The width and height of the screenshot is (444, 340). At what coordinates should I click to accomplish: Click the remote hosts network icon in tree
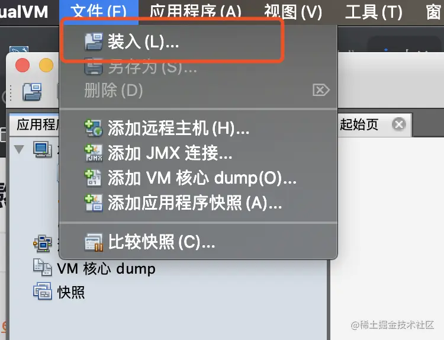click(43, 243)
